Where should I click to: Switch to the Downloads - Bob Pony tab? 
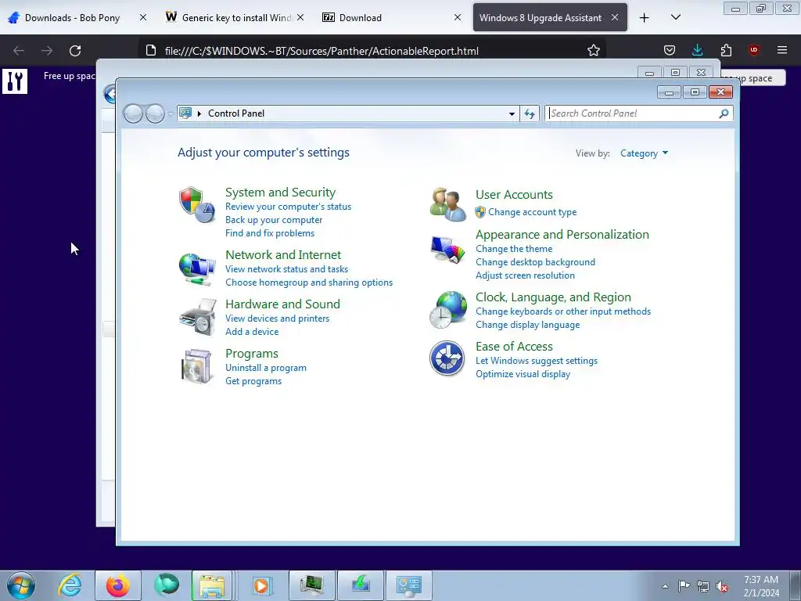coord(72,18)
